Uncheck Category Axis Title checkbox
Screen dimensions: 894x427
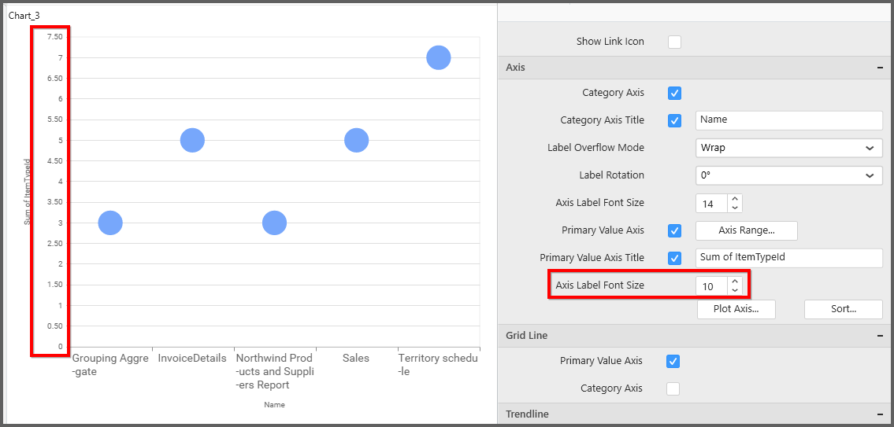[x=674, y=120]
